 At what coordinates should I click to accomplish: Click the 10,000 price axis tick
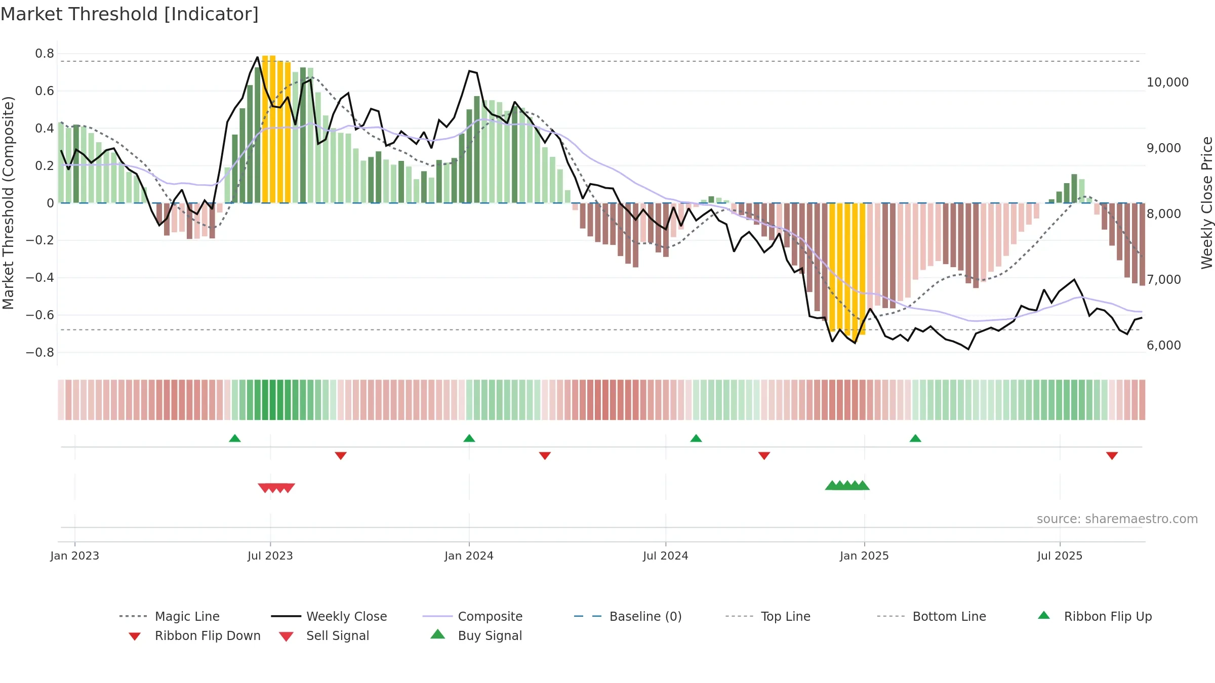[x=1168, y=82]
